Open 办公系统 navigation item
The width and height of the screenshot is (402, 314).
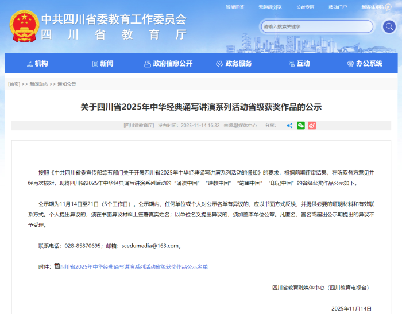click(365, 64)
